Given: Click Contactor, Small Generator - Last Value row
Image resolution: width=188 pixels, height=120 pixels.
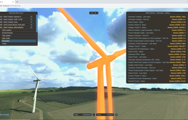Looking at the screenshot, I should 157,44.
